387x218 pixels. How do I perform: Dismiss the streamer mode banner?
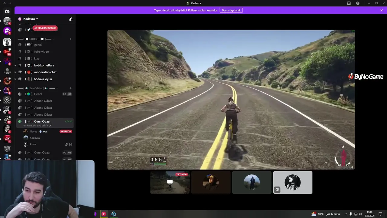pos(382,10)
